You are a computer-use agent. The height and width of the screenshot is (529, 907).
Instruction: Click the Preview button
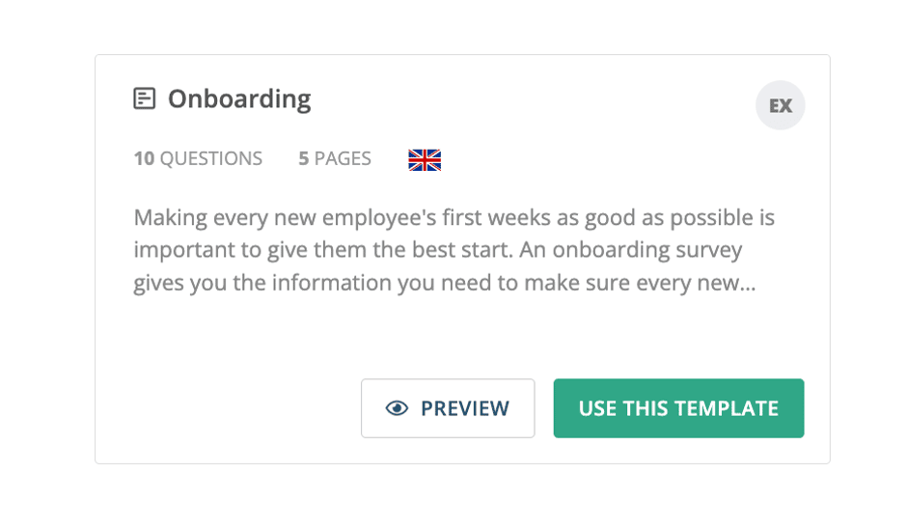pos(448,408)
